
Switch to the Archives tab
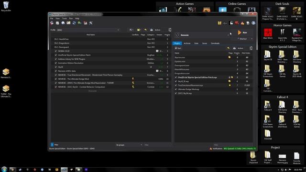click(187, 43)
